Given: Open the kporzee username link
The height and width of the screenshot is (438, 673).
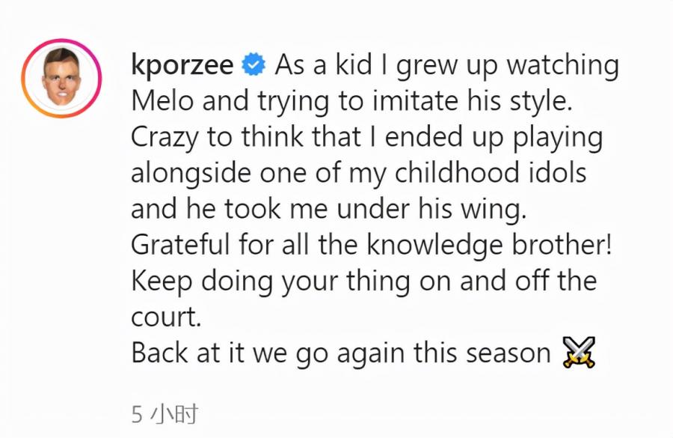Looking at the screenshot, I should 182,65.
